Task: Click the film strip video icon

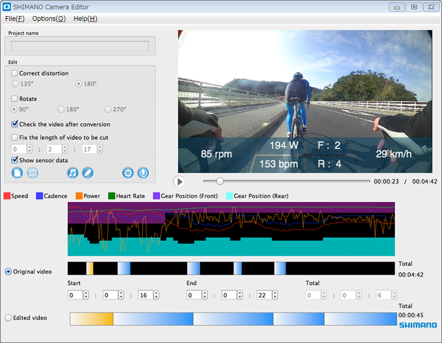Action: click(x=32, y=173)
